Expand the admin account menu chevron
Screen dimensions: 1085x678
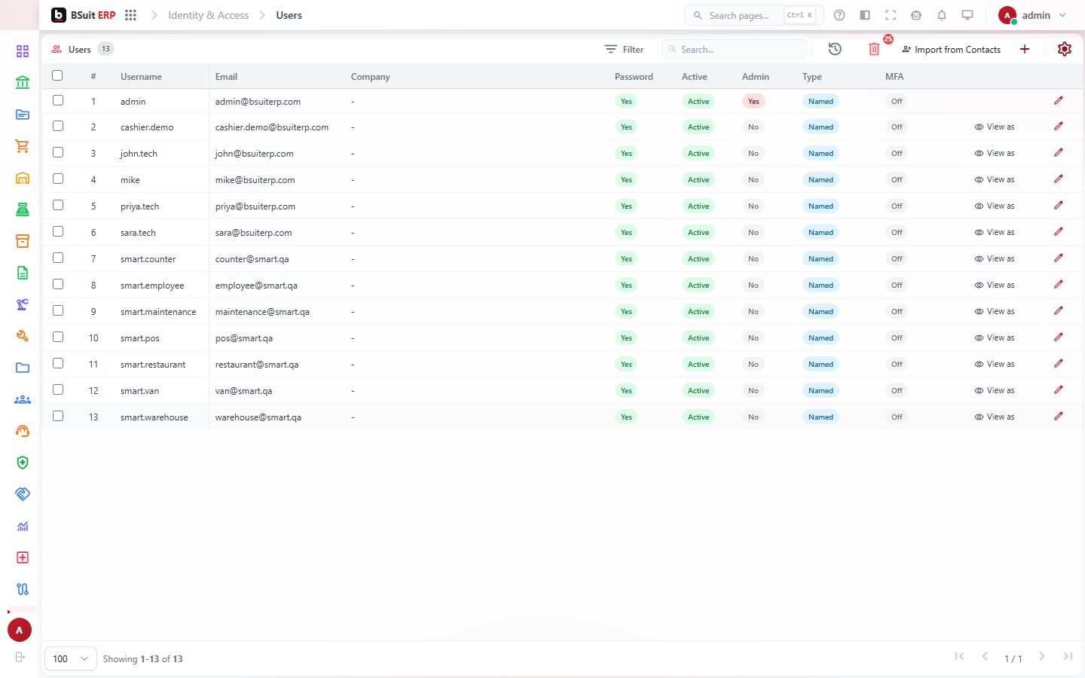click(x=1062, y=15)
